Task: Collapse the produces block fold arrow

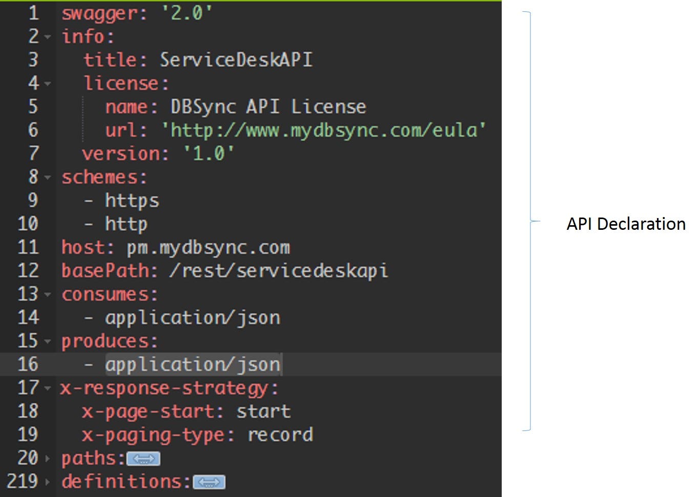Action: [x=48, y=341]
